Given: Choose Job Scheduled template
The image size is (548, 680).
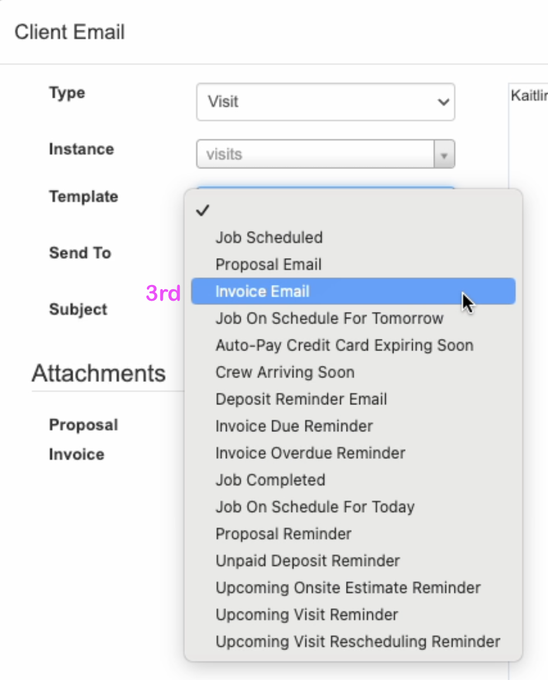Looking at the screenshot, I should coord(269,238).
